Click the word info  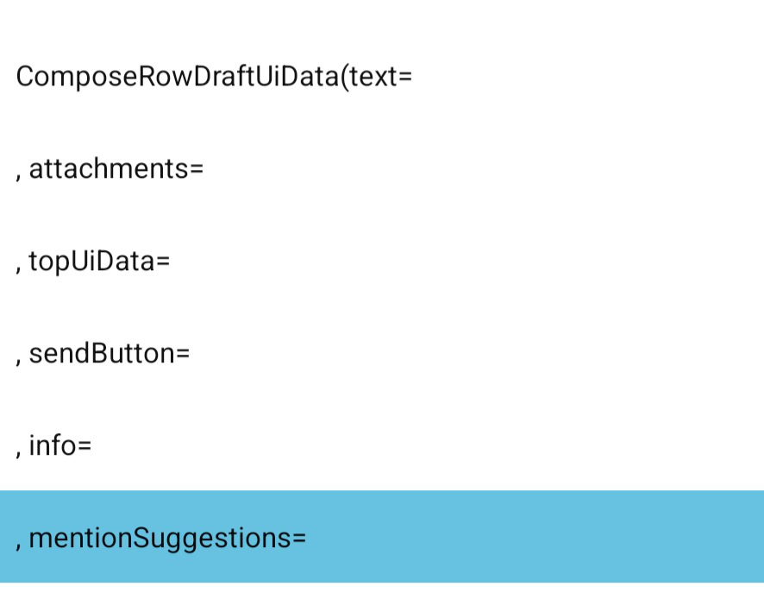[x=52, y=445]
